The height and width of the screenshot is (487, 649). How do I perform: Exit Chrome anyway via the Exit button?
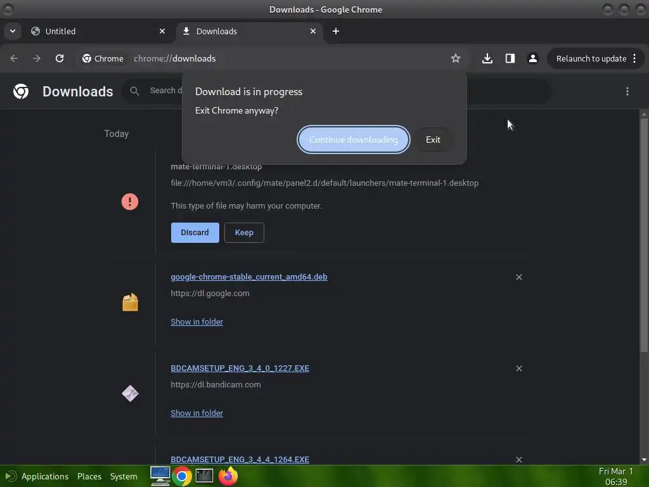(433, 140)
